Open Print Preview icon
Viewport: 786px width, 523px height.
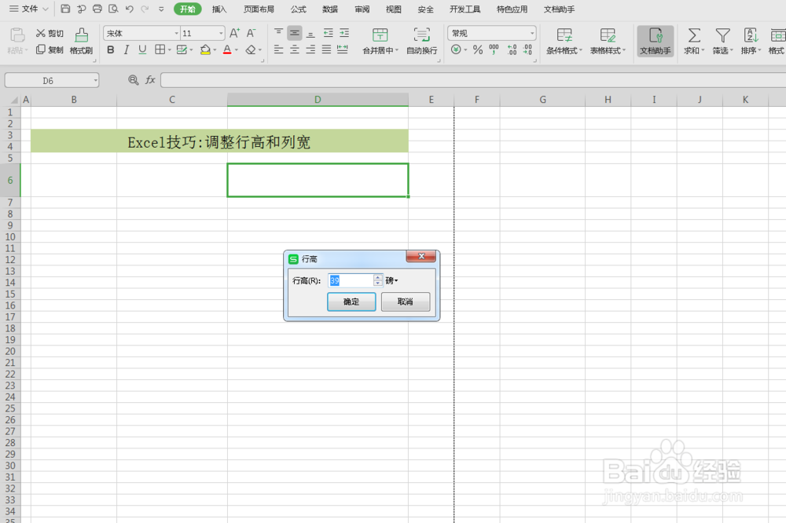pyautogui.click(x=113, y=9)
